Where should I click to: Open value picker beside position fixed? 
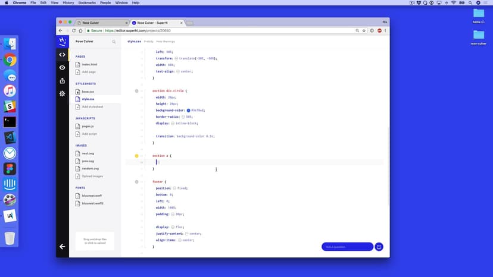click(175, 188)
